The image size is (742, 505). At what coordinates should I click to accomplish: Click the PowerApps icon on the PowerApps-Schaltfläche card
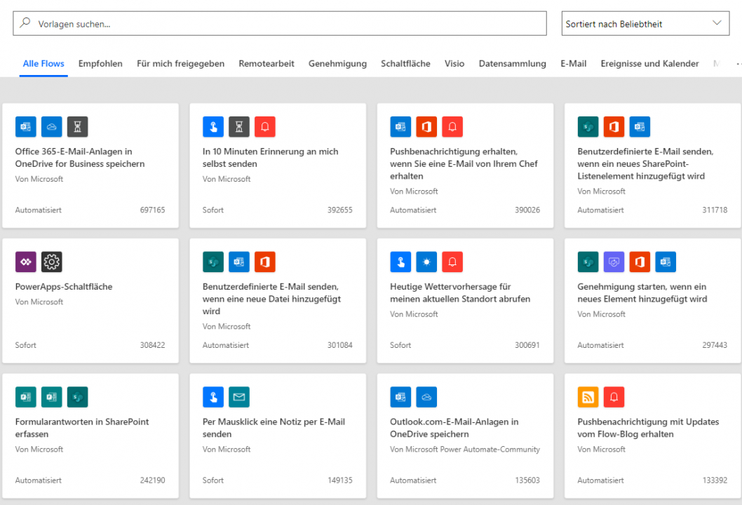coord(26,262)
